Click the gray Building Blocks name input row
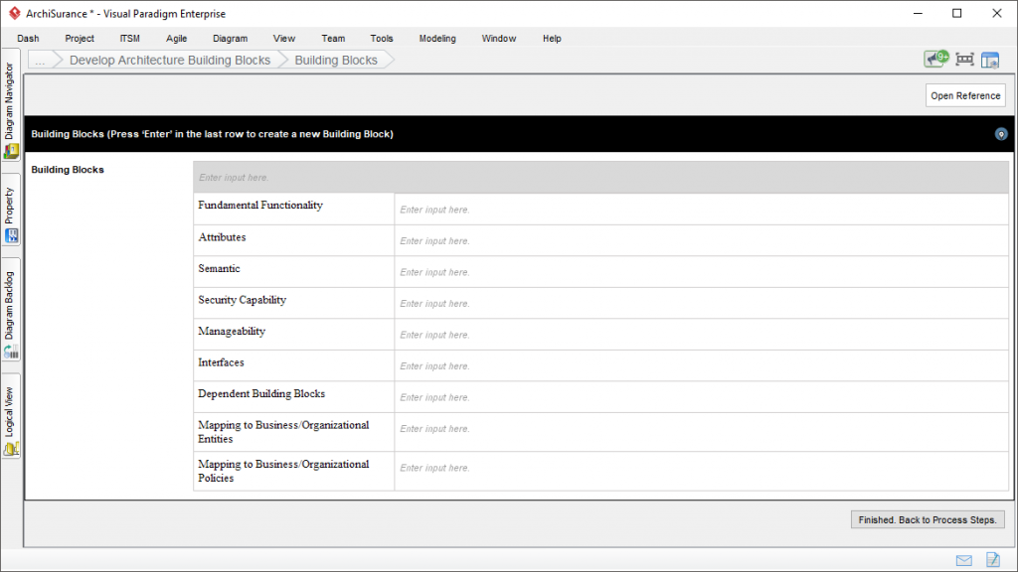Screen dimensions: 1018x572 tap(601, 178)
